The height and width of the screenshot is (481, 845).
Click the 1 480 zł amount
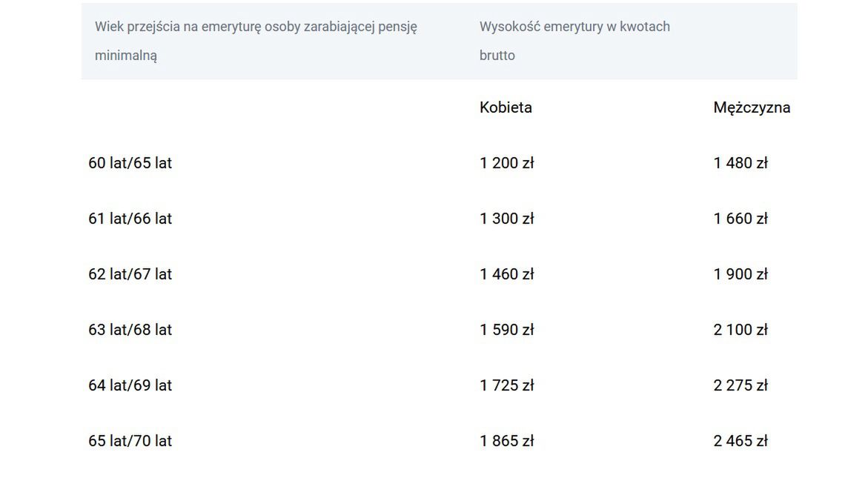click(740, 163)
